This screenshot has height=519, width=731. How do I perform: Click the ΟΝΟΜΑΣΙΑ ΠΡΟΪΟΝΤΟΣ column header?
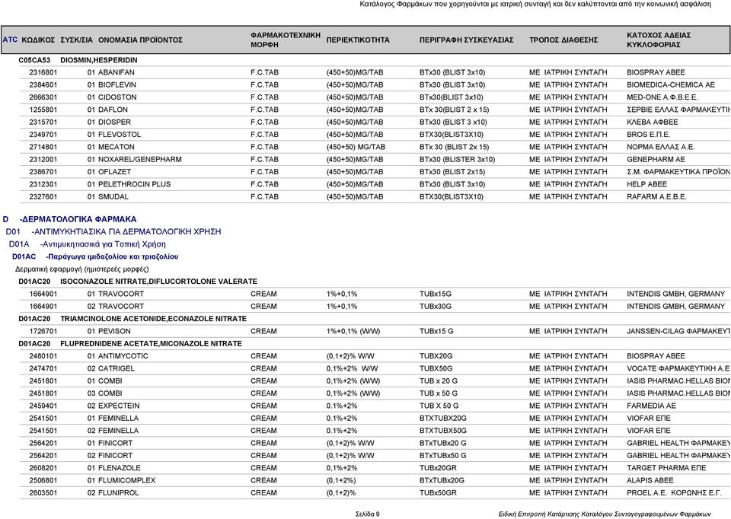pyautogui.click(x=140, y=40)
